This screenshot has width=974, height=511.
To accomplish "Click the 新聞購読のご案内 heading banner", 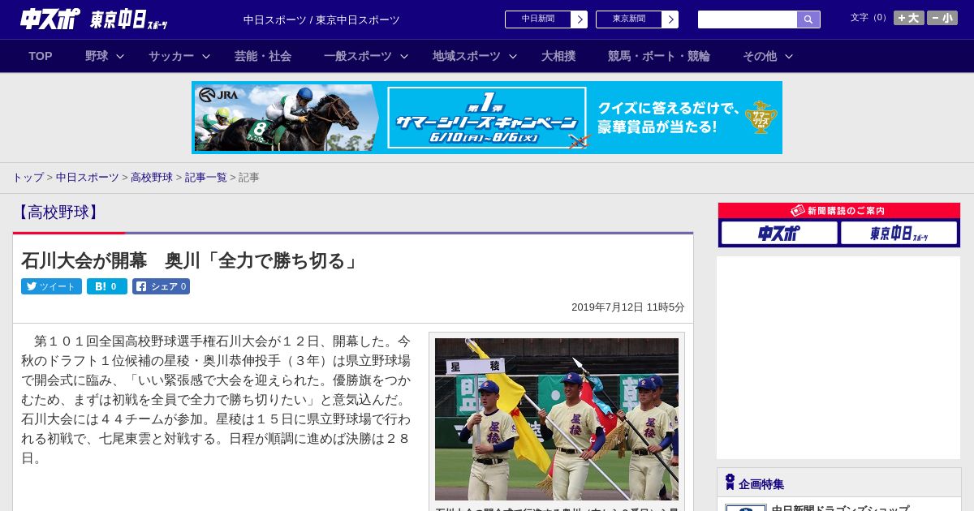I will (839, 211).
